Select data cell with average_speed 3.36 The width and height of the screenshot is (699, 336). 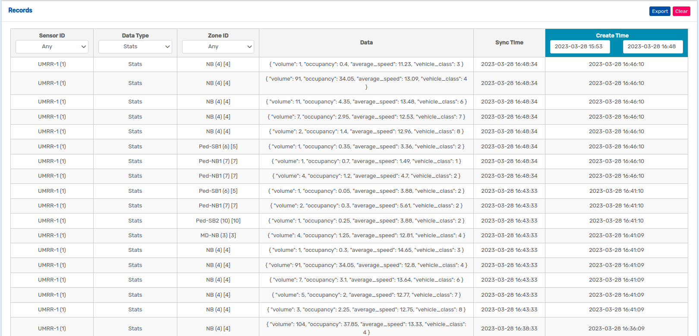pos(366,147)
